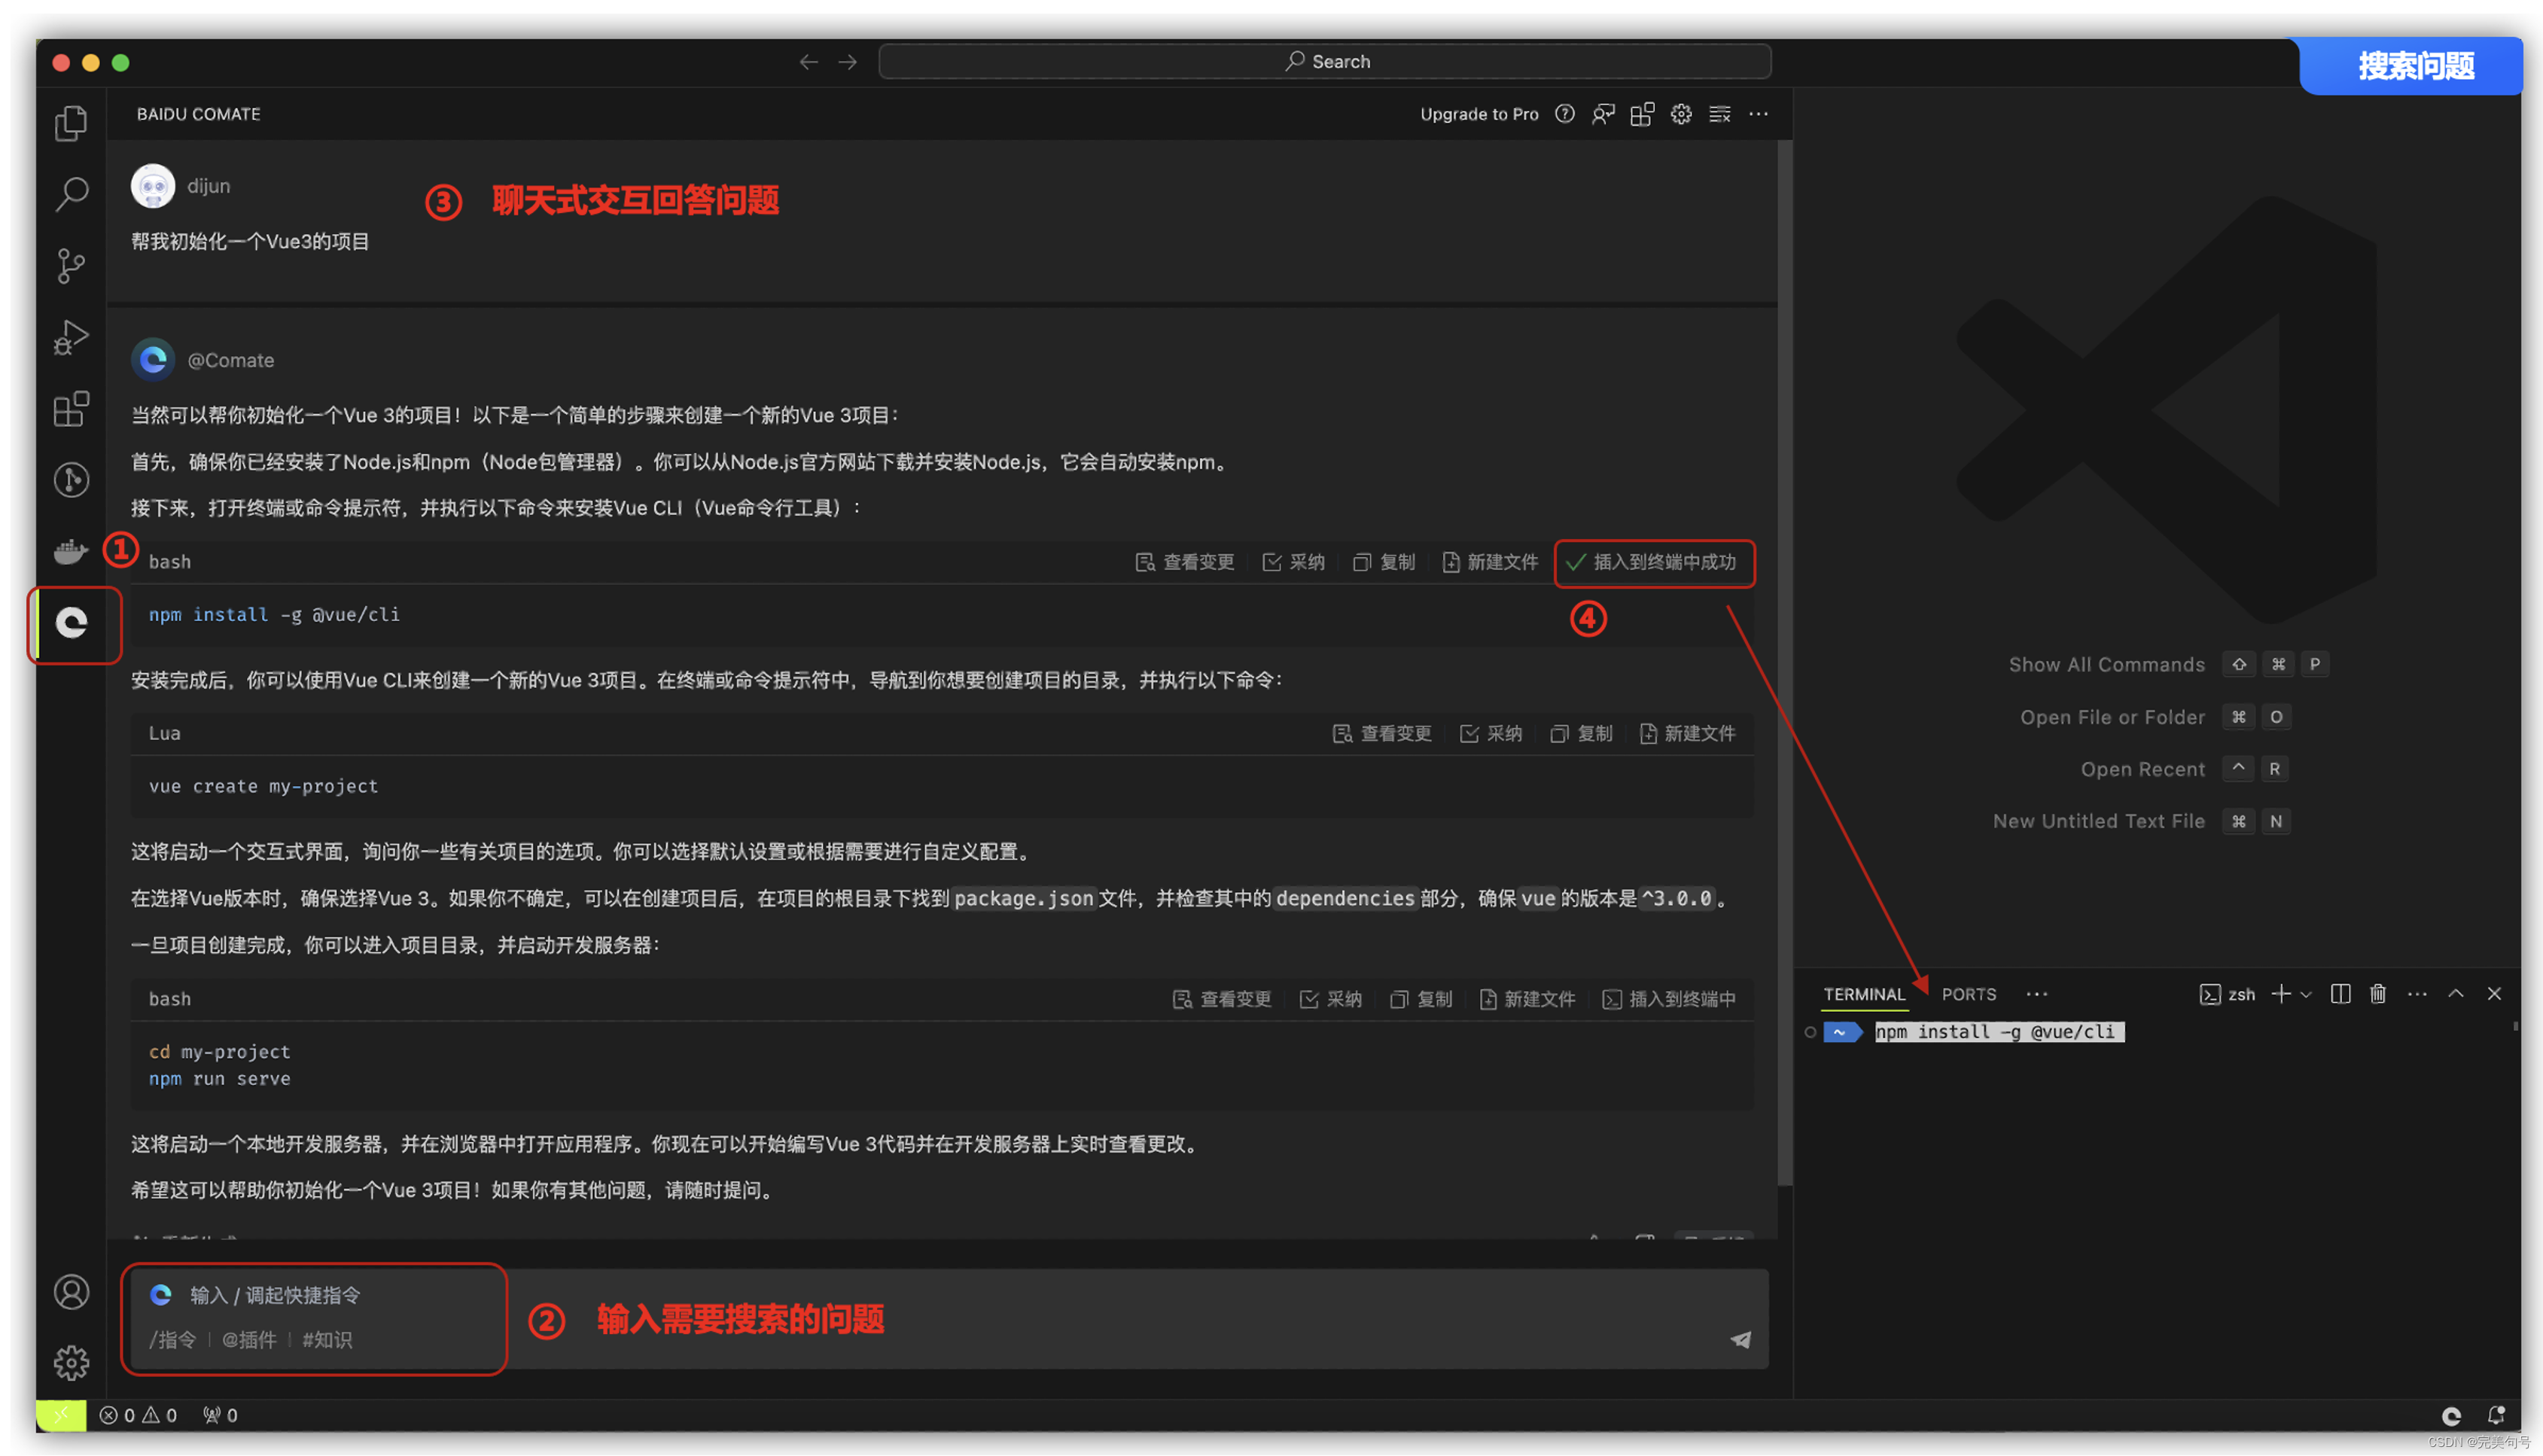Image resolution: width=2543 pixels, height=1456 pixels.
Task: Click the Comate help question icon
Action: 1565,114
